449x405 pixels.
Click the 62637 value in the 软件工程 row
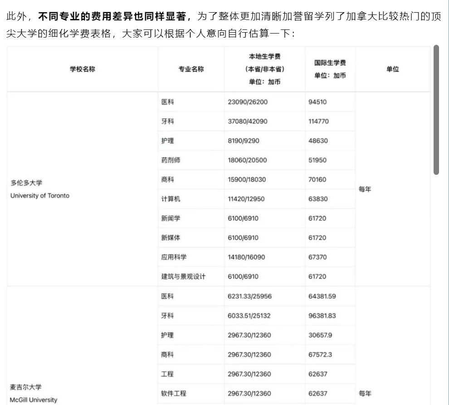[318, 393]
